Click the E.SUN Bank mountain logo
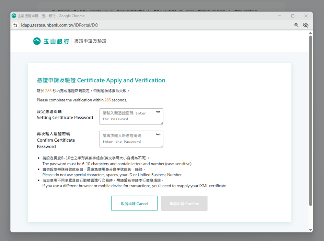Image resolution: width=324 pixels, height=241 pixels. pyautogui.click(x=37, y=41)
